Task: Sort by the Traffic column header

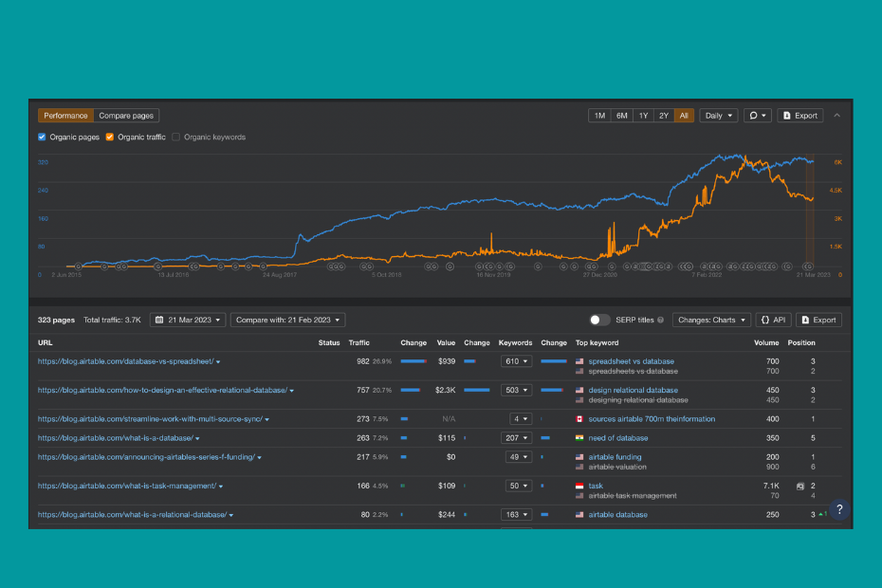Action: 358,342
